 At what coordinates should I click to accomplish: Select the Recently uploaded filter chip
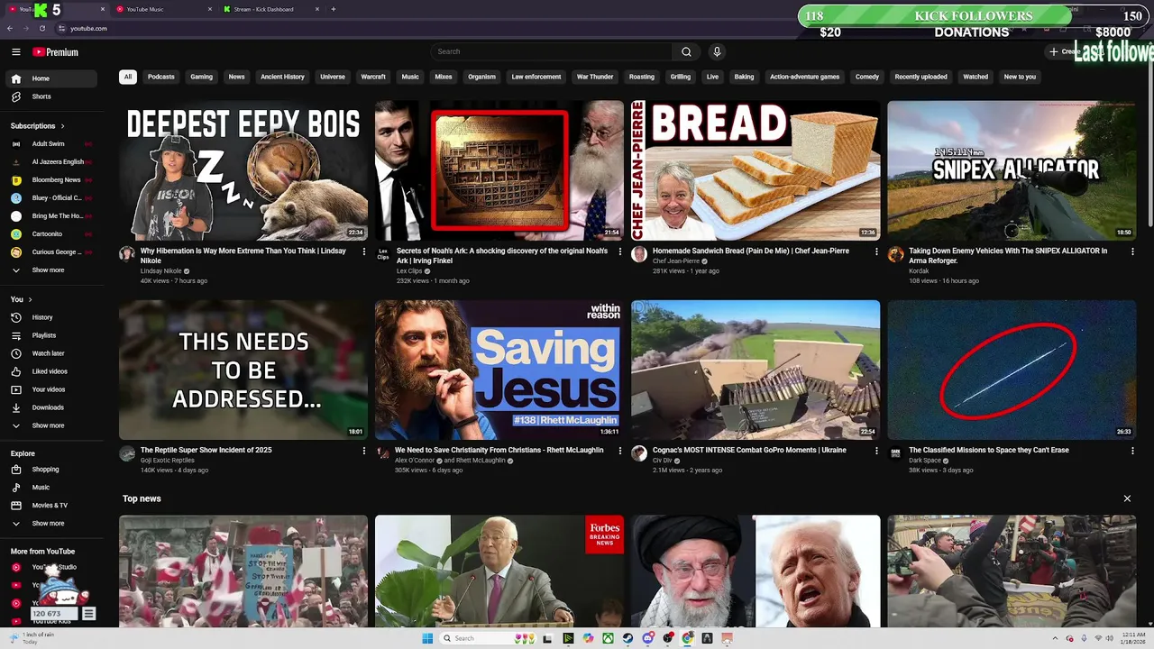click(920, 77)
